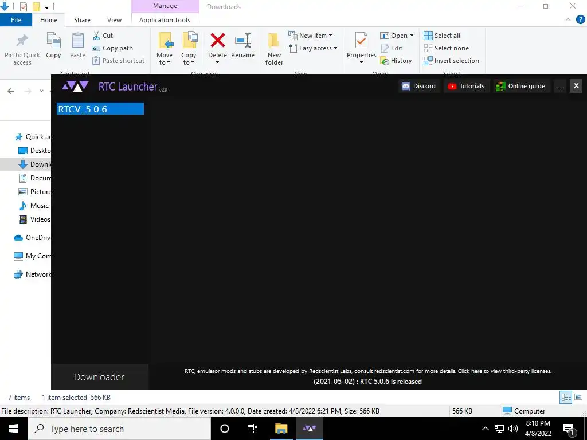Viewport: 587px width, 440px height.
Task: Expand the Delete options arrow
Action: [217, 62]
